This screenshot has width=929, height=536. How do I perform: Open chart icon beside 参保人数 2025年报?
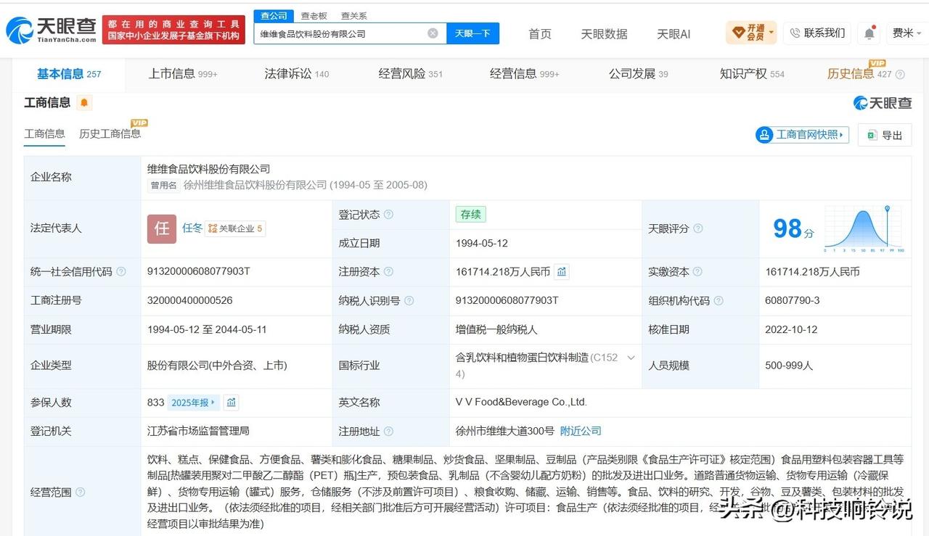231,403
